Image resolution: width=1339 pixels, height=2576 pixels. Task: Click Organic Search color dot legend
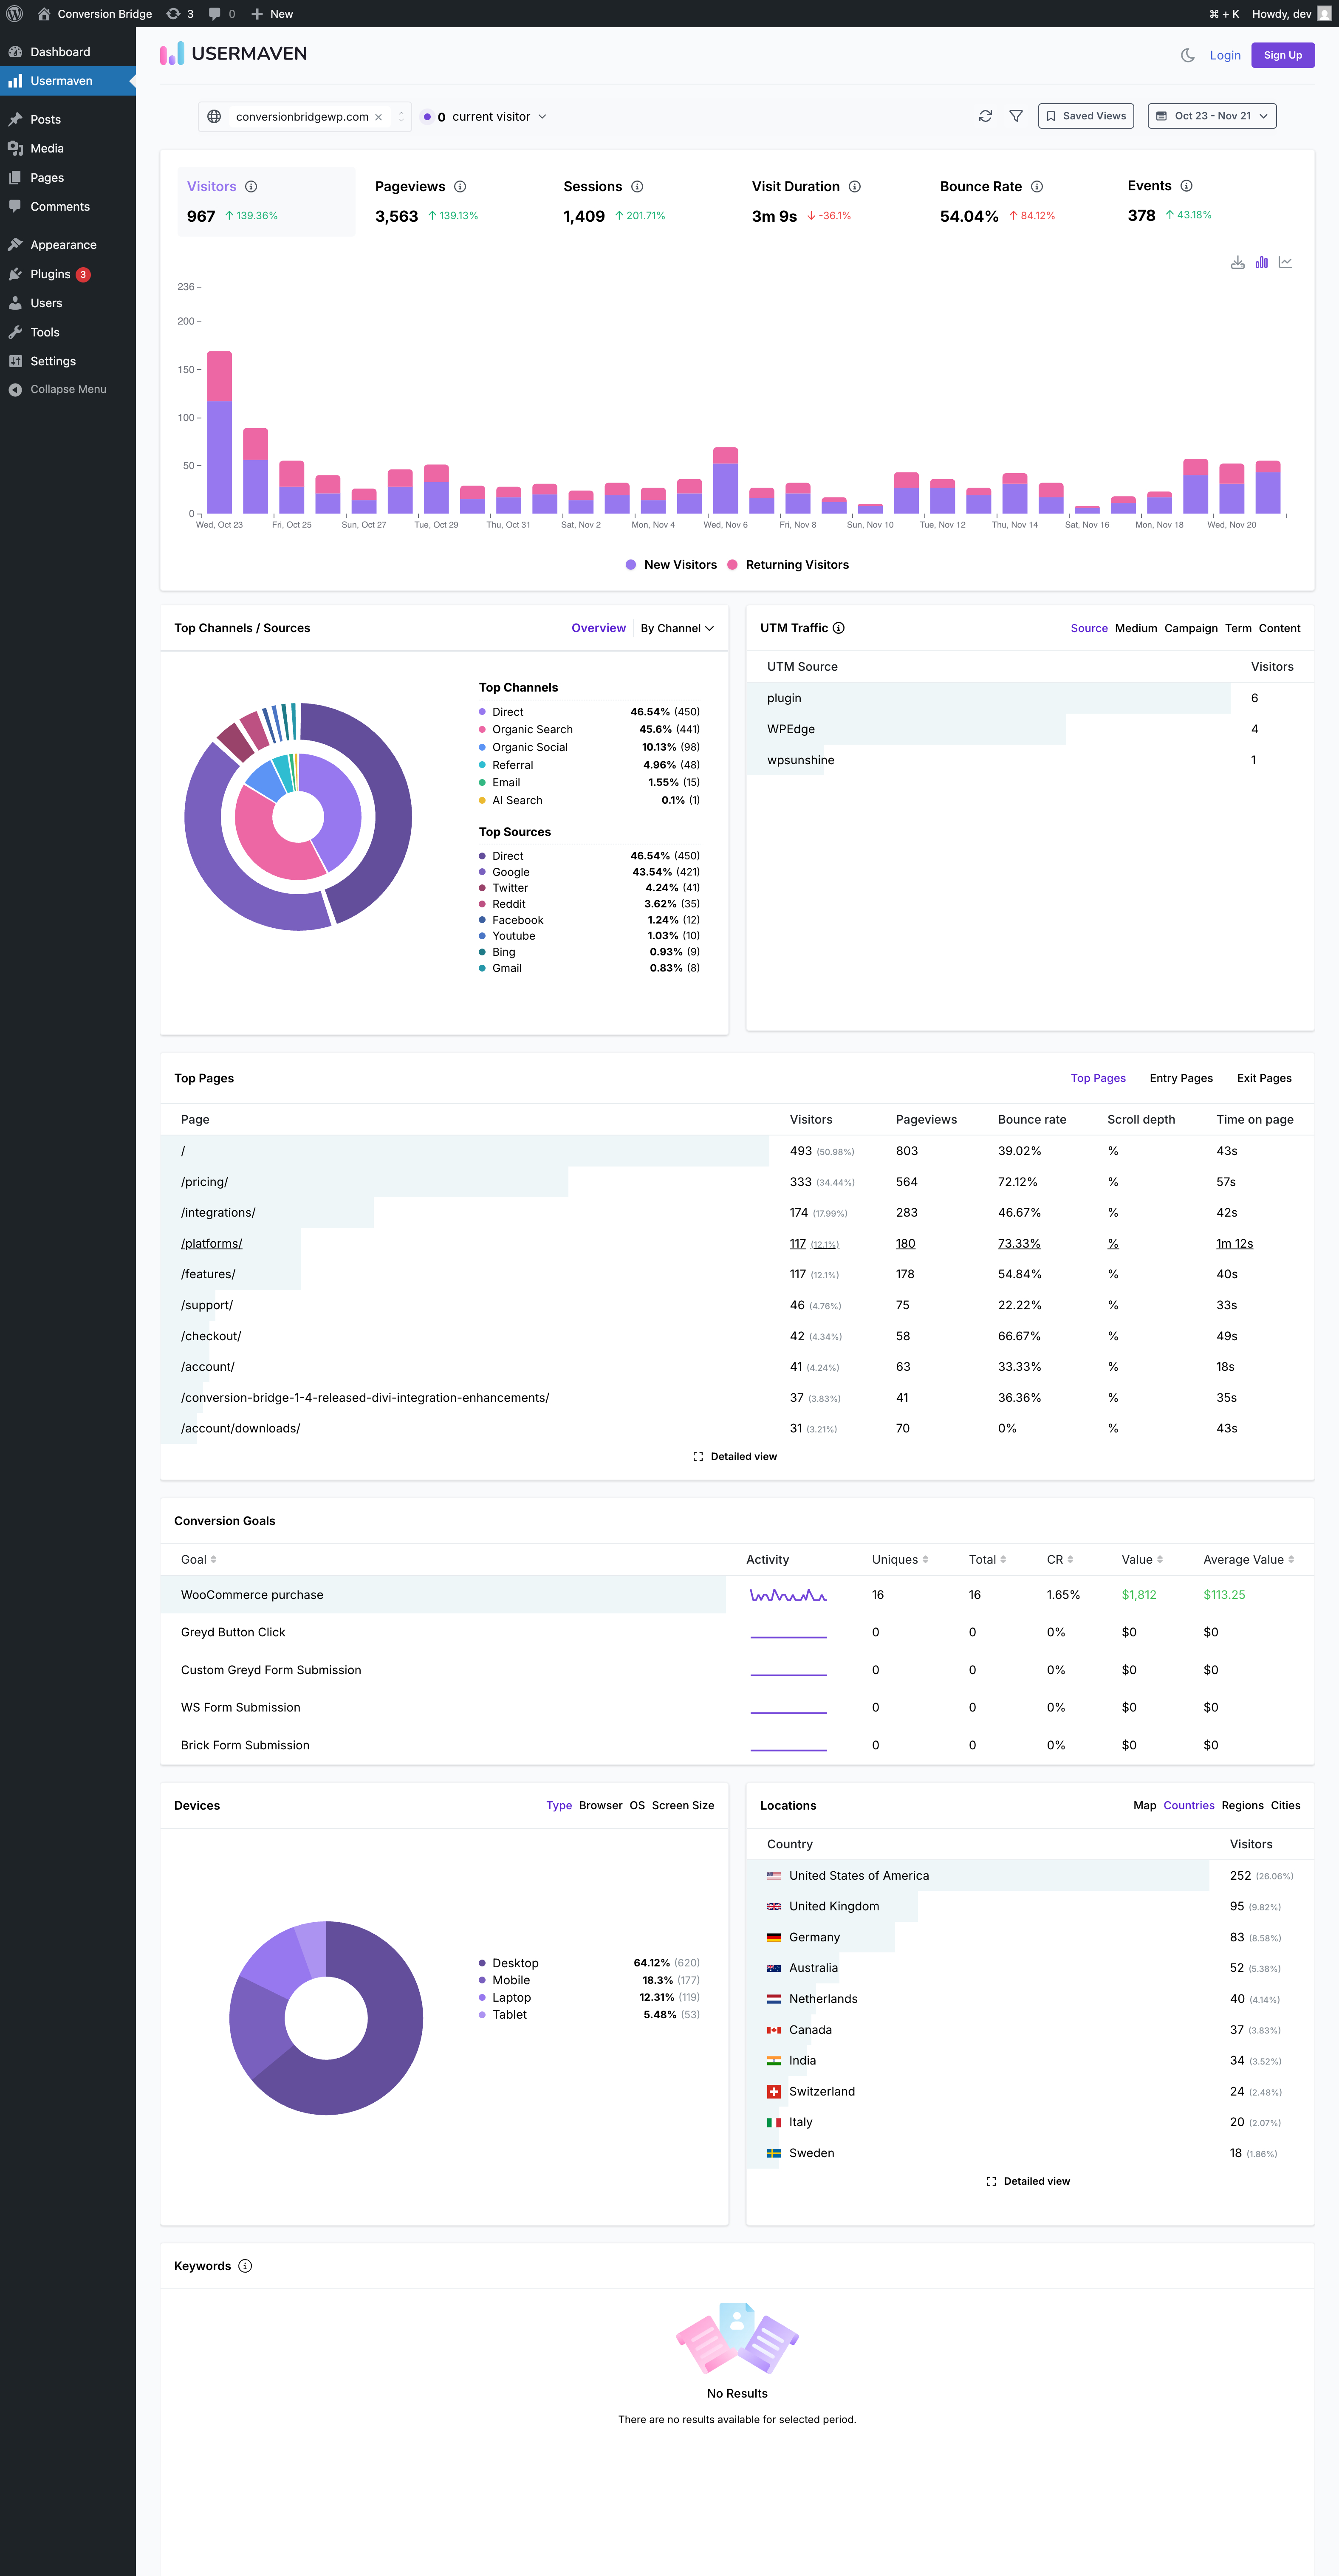point(482,730)
